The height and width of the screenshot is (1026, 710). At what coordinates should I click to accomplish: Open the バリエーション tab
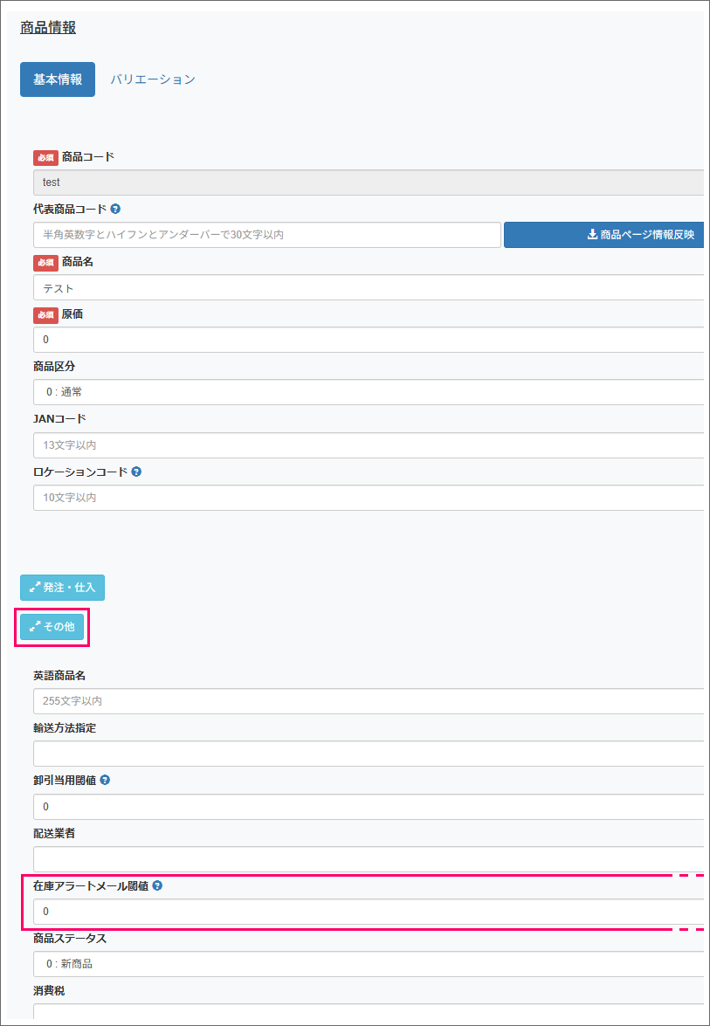click(153, 79)
